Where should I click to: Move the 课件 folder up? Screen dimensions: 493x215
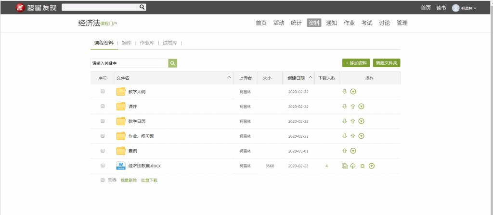(352, 107)
